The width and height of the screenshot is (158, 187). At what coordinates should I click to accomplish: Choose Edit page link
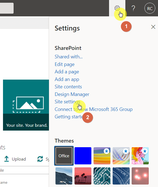pyautogui.click(x=64, y=64)
